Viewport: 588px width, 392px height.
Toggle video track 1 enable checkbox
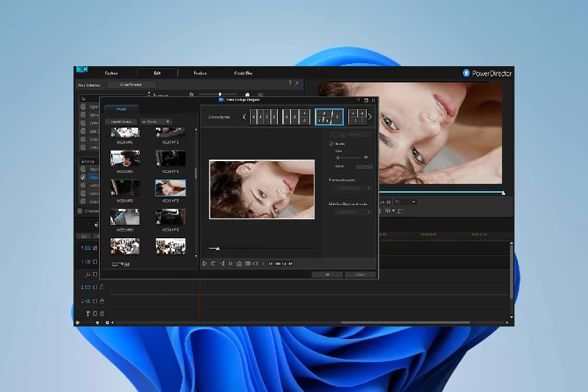click(x=96, y=248)
